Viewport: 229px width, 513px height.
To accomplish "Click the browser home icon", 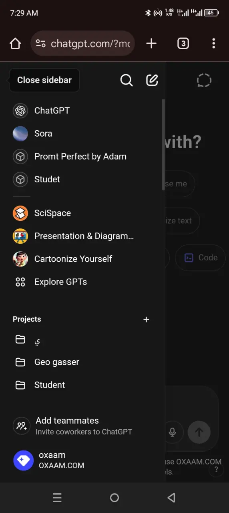I will pos(15,43).
